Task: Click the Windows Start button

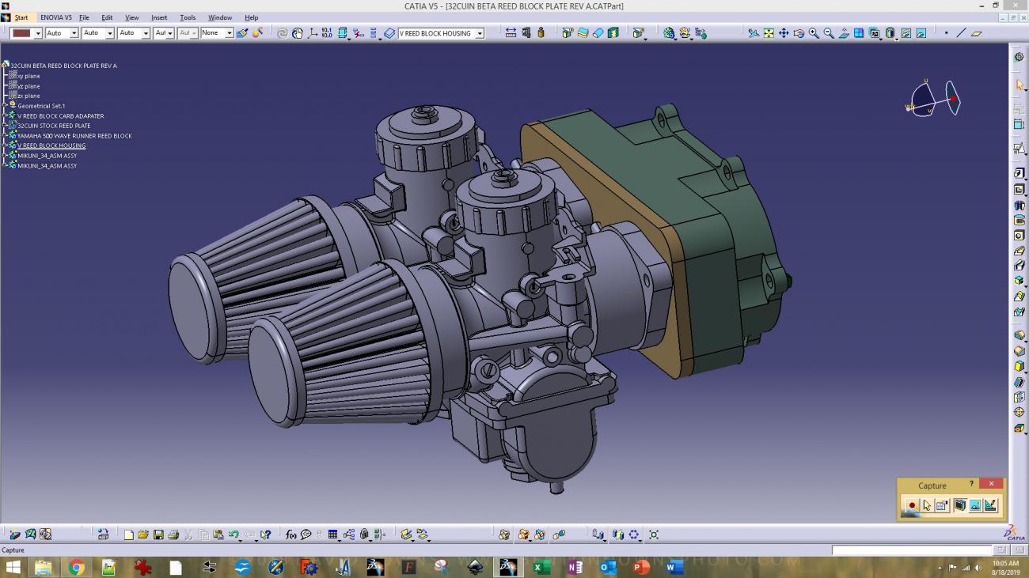Action: coord(13,567)
